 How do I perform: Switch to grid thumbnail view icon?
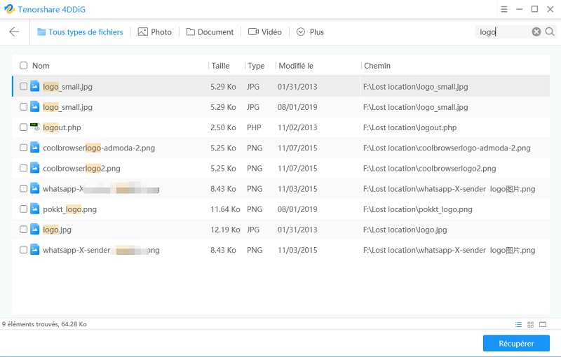tap(530, 324)
